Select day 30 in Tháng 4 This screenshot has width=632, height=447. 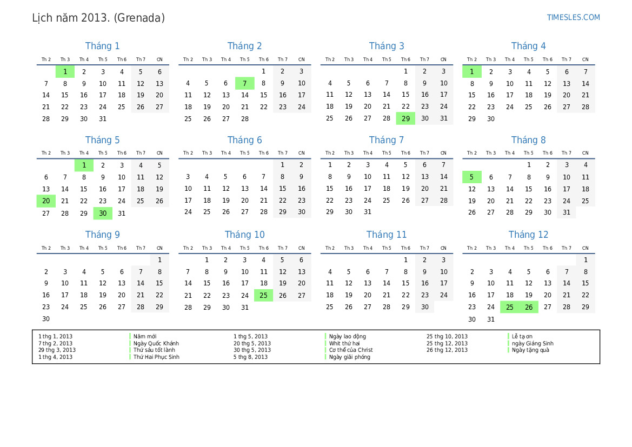pos(490,119)
